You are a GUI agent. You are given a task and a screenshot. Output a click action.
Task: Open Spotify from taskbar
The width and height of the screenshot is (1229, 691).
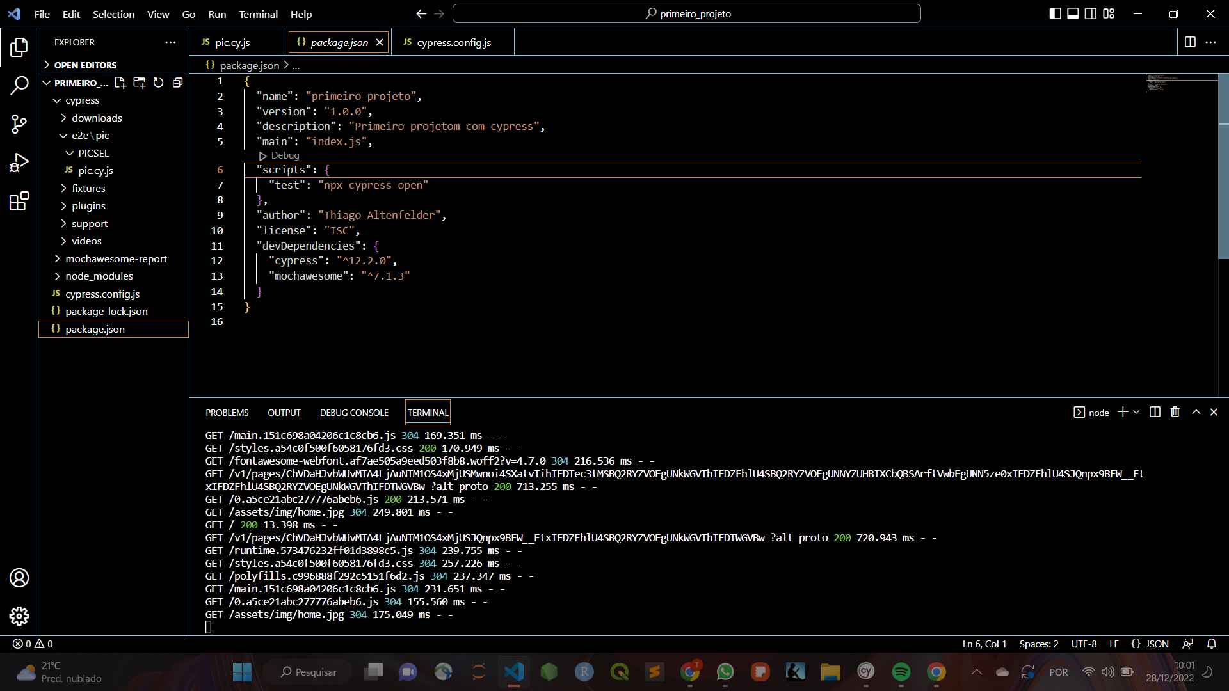pos(901,672)
